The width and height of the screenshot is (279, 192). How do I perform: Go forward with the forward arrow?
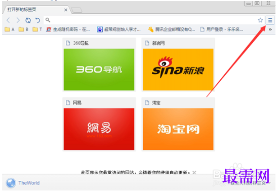18,20
